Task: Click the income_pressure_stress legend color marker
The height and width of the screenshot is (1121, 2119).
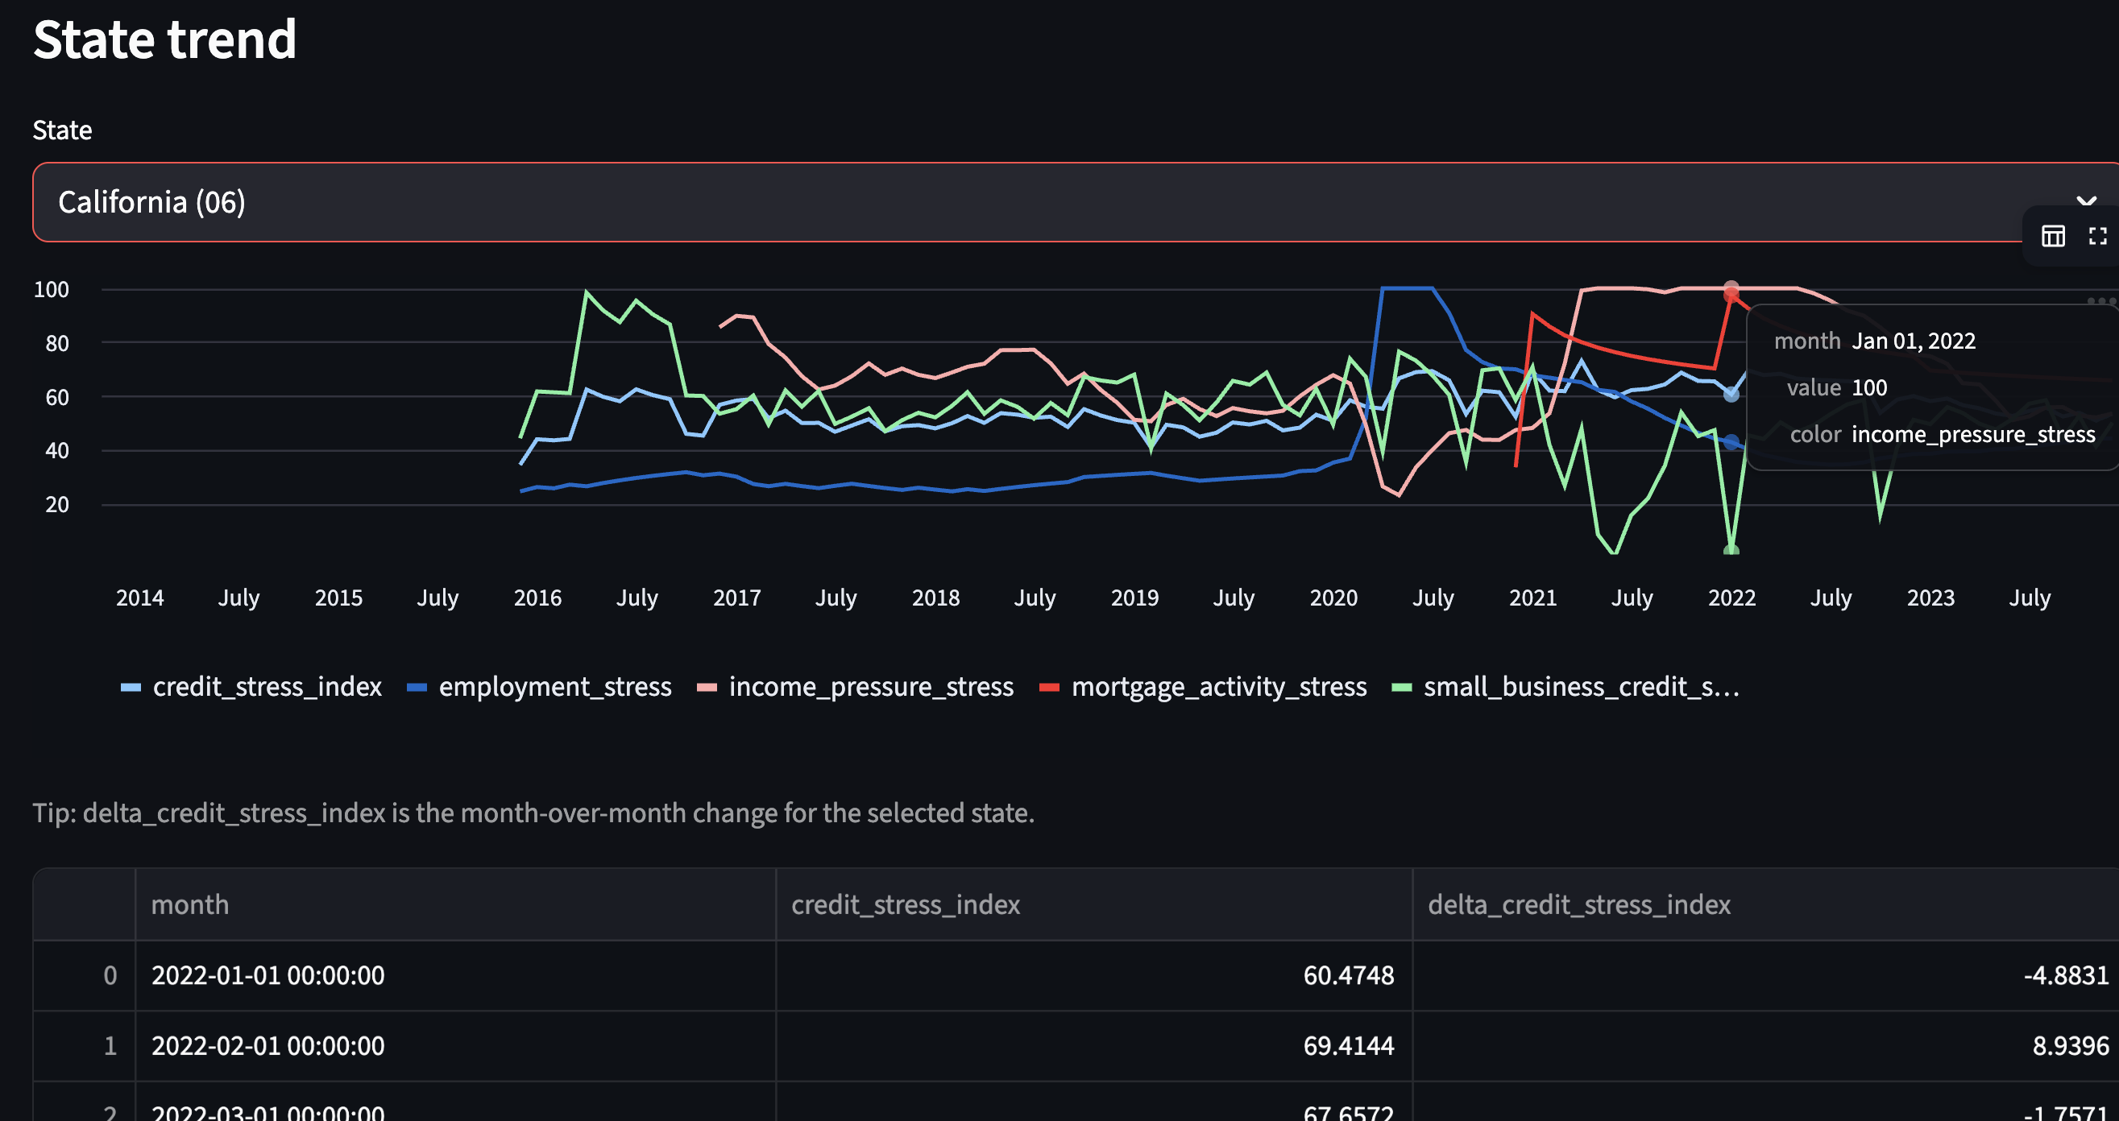Action: pyautogui.click(x=708, y=687)
